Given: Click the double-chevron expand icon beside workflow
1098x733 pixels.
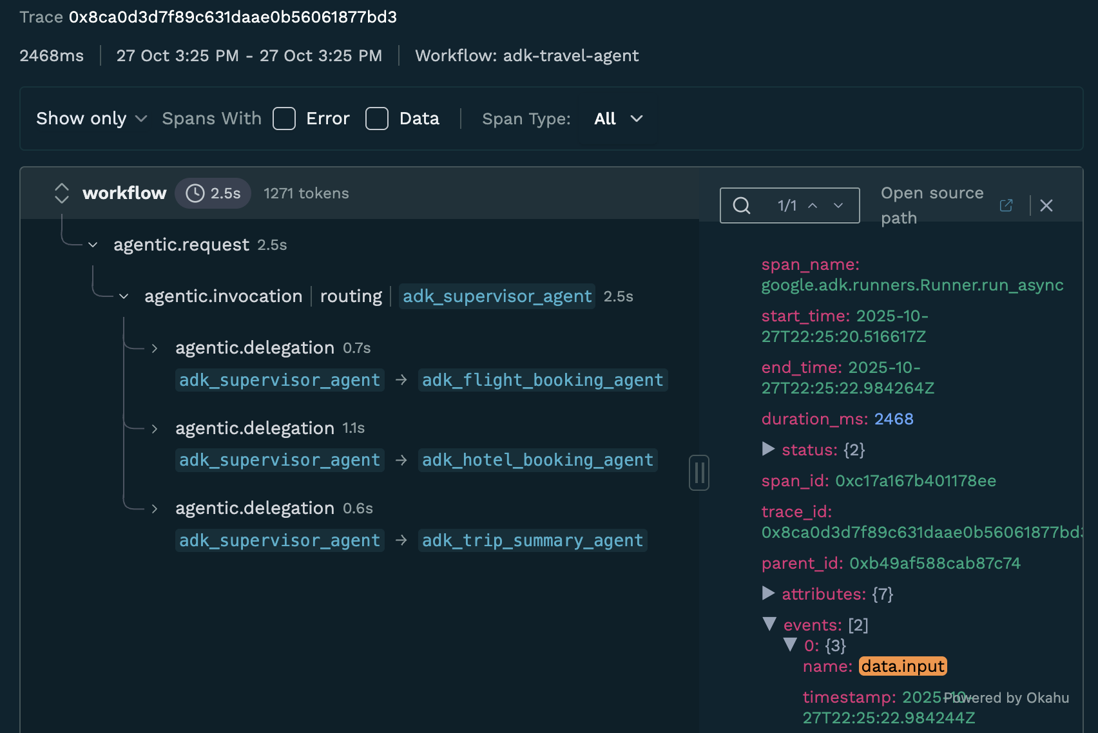Looking at the screenshot, I should click(x=61, y=193).
